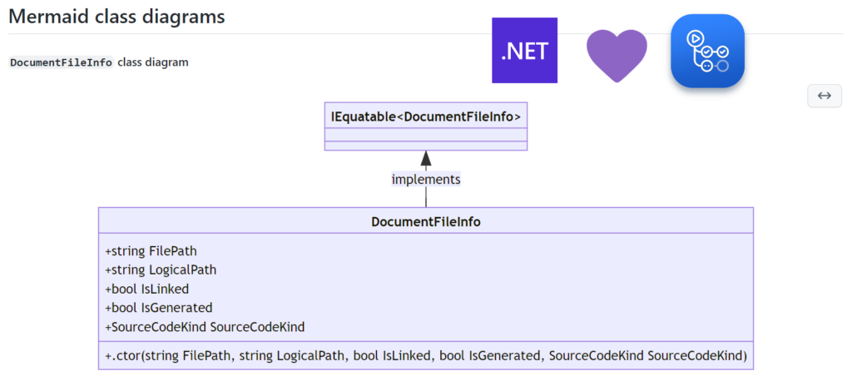
Task: Select the '+bool IsLinked' property row
Action: 146,289
